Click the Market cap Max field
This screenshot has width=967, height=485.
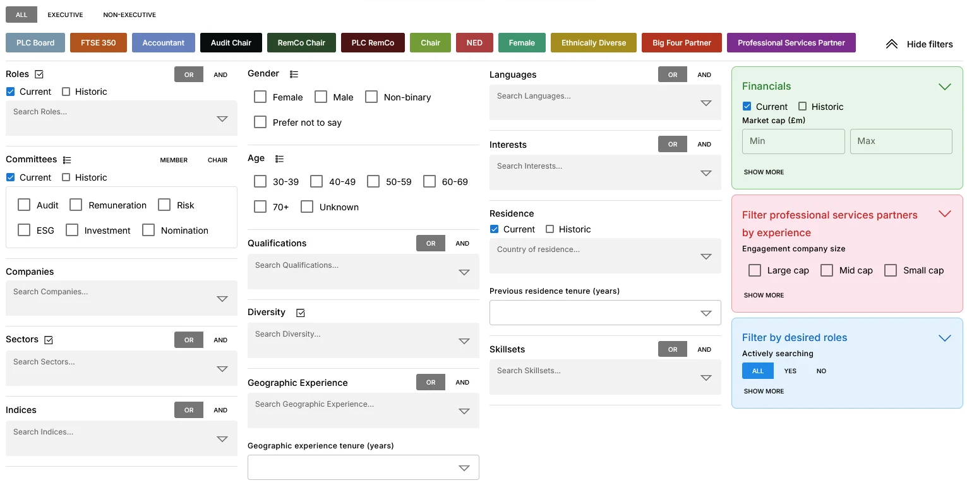click(x=901, y=141)
